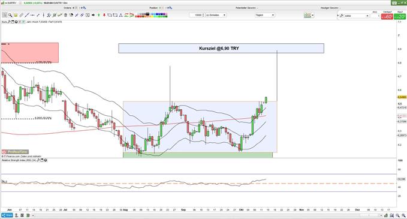Select the green up arrow tool
Image resolution: width=407 pixels, height=219 pixels.
[x=99, y=15]
